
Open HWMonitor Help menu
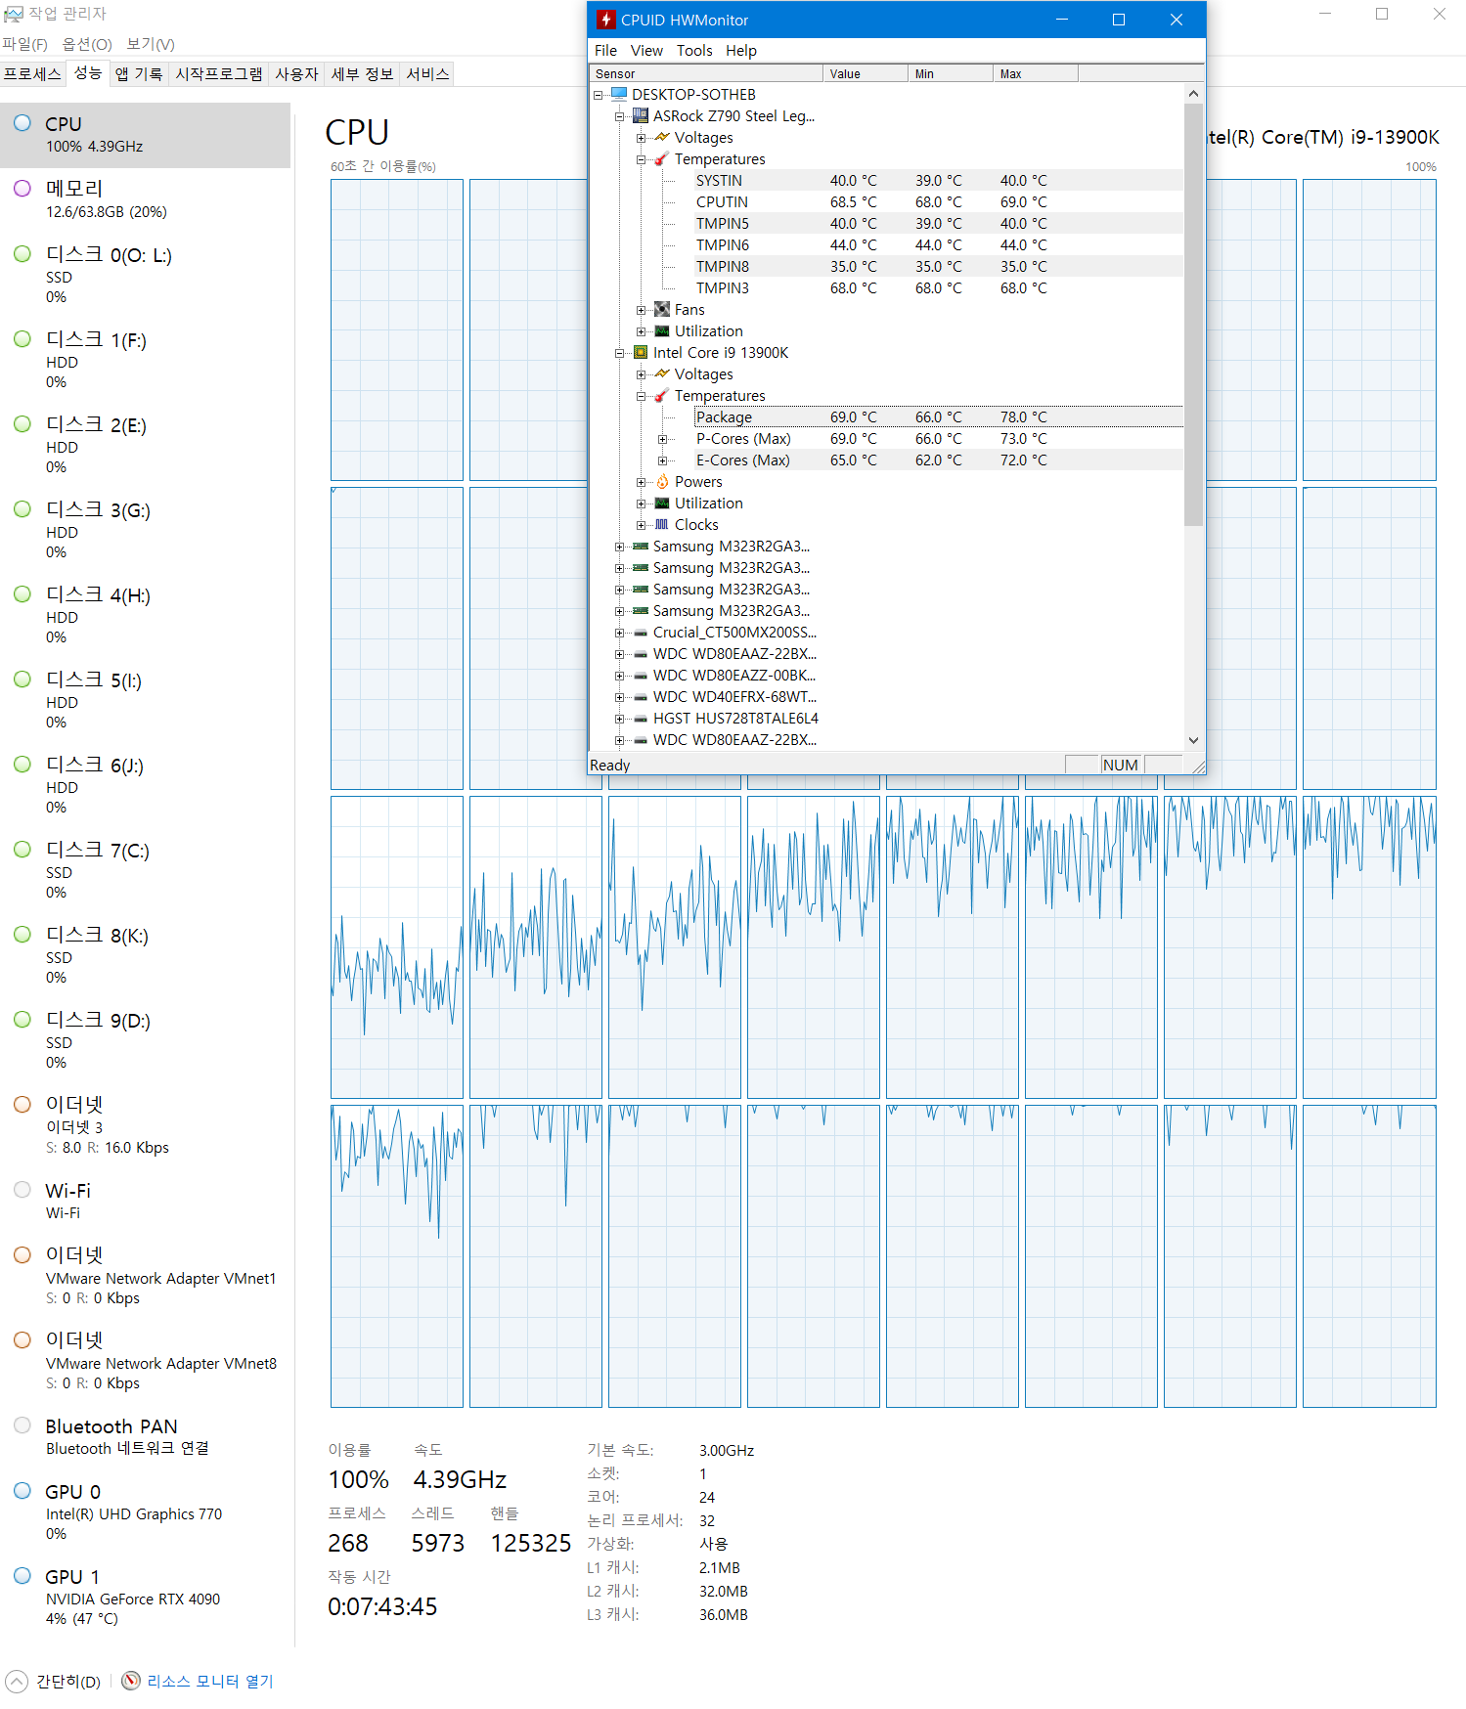[741, 50]
